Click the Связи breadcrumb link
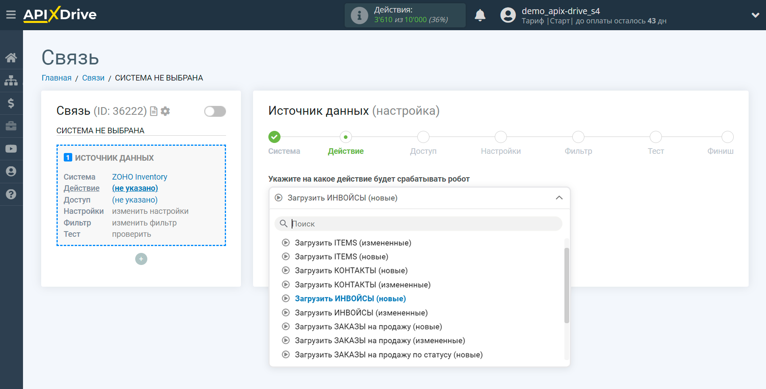Screen dimensions: 766x389 coord(93,78)
